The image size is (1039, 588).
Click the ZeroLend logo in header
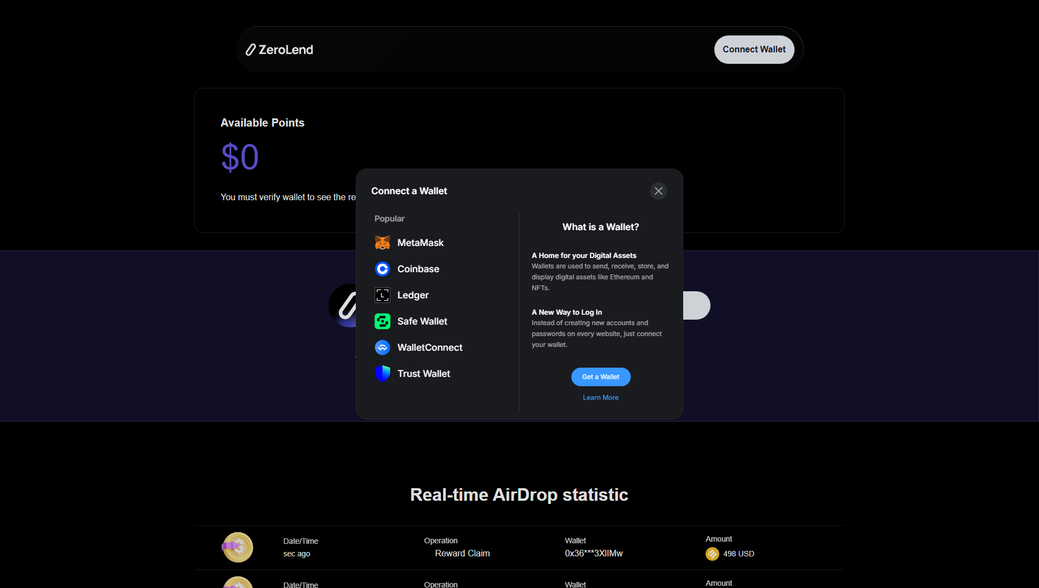pyautogui.click(x=279, y=50)
